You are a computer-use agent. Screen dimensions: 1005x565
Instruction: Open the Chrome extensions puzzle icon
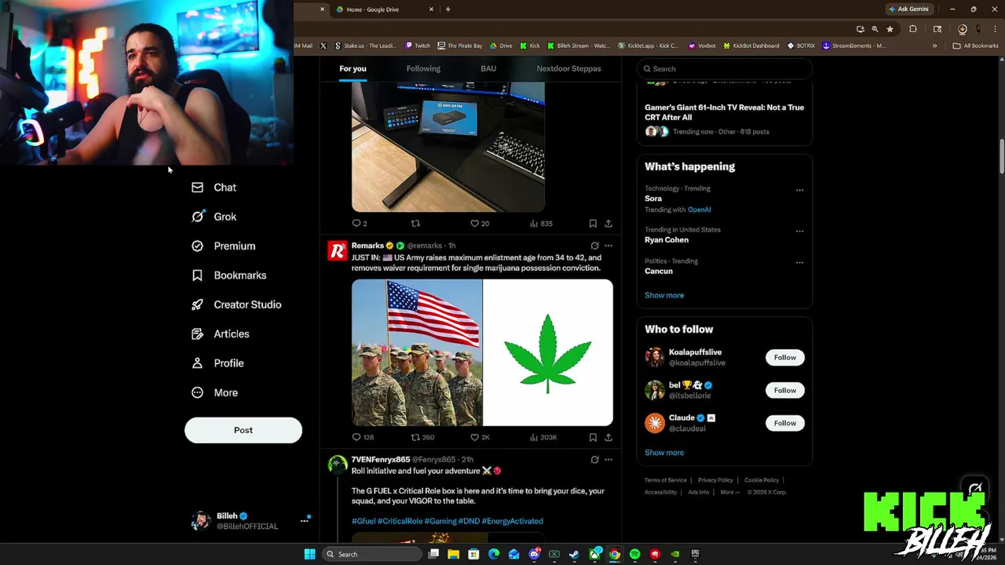click(912, 29)
